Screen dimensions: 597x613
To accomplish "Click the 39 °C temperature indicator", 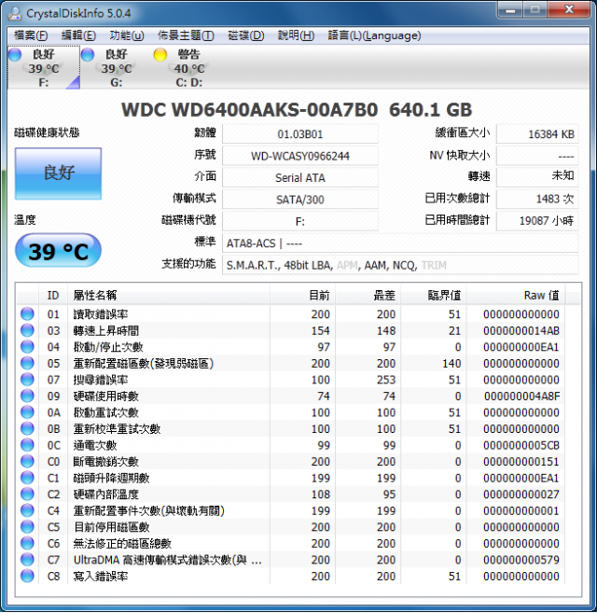I will tap(58, 251).
